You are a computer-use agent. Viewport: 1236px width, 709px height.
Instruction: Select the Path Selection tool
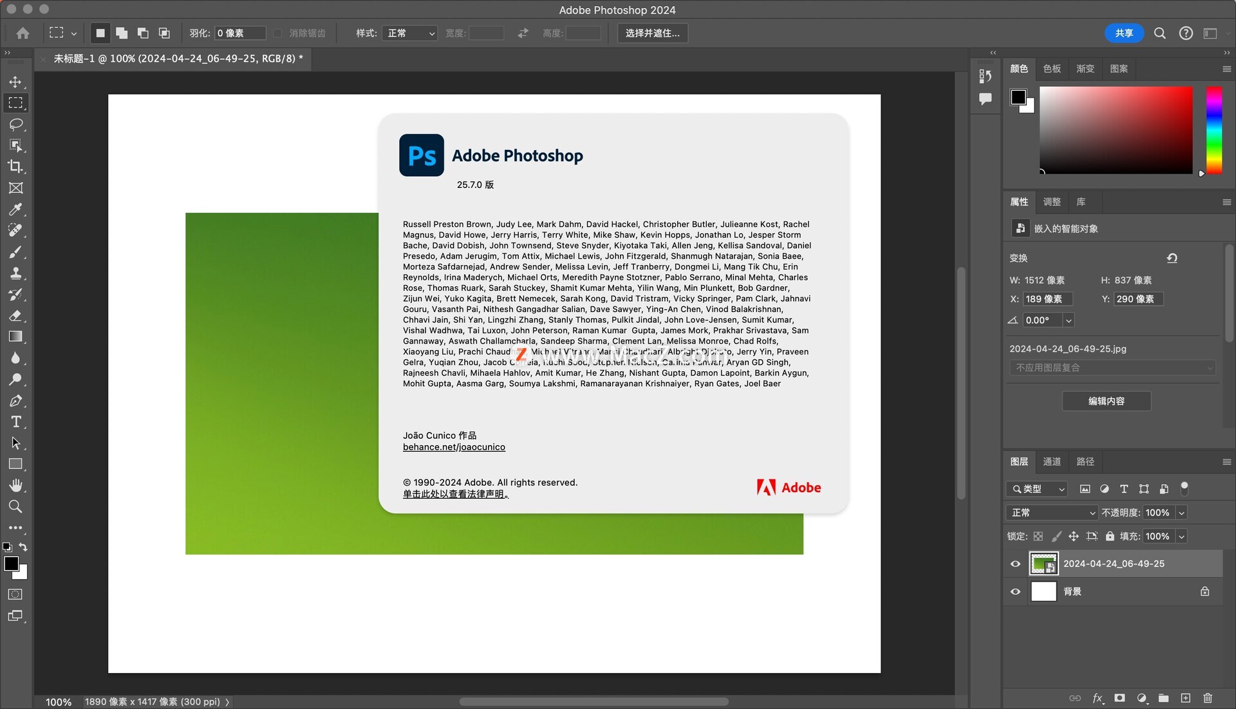[15, 443]
